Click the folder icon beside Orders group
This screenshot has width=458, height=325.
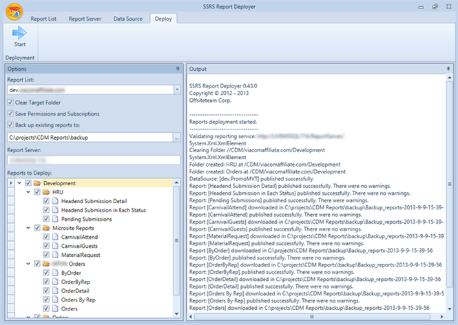pos(46,264)
